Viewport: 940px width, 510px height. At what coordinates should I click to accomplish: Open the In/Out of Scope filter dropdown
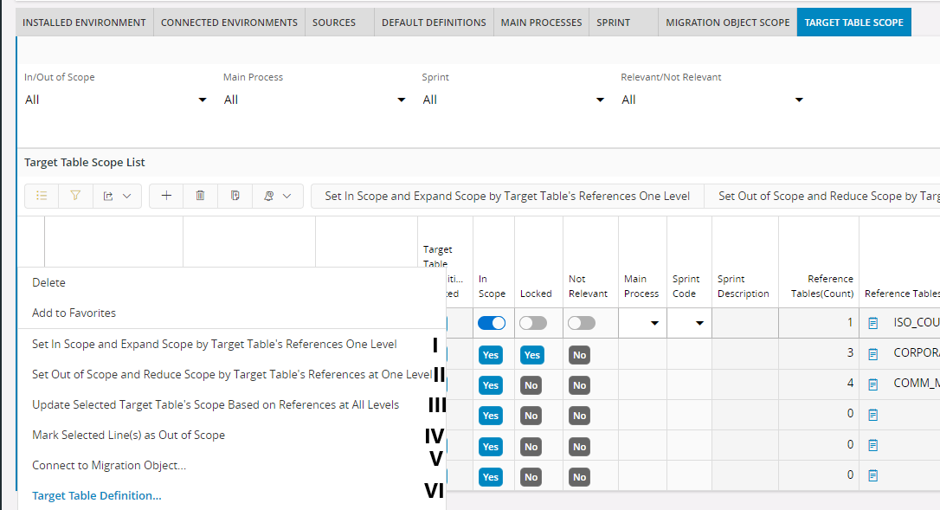pyautogui.click(x=116, y=100)
